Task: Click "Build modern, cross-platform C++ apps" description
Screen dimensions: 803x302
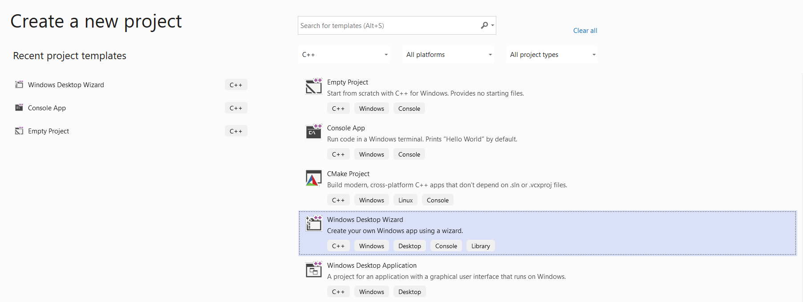Action: (x=447, y=185)
